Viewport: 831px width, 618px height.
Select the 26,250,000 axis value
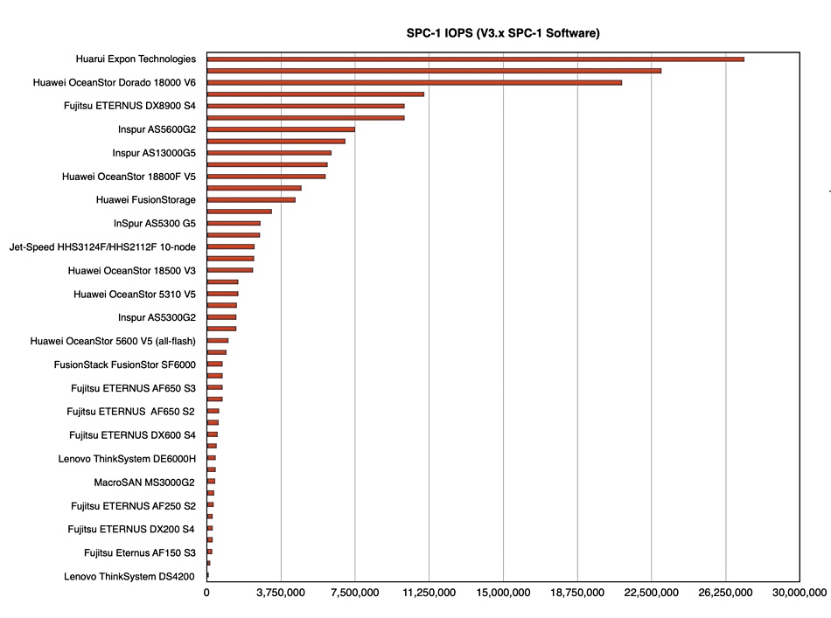(725, 593)
